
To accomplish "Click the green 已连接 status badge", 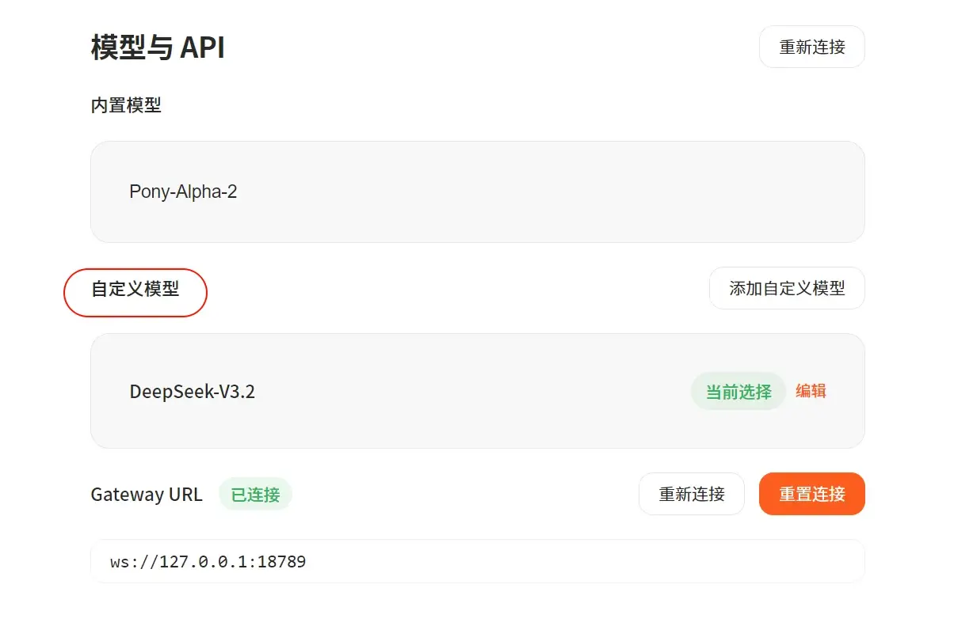I will 255,495.
